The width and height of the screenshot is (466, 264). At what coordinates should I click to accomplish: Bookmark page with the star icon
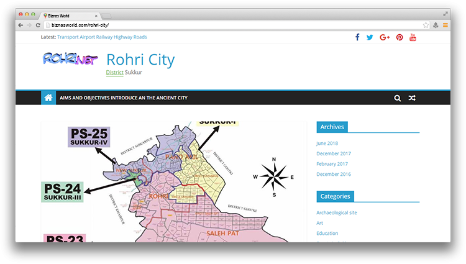click(x=426, y=25)
